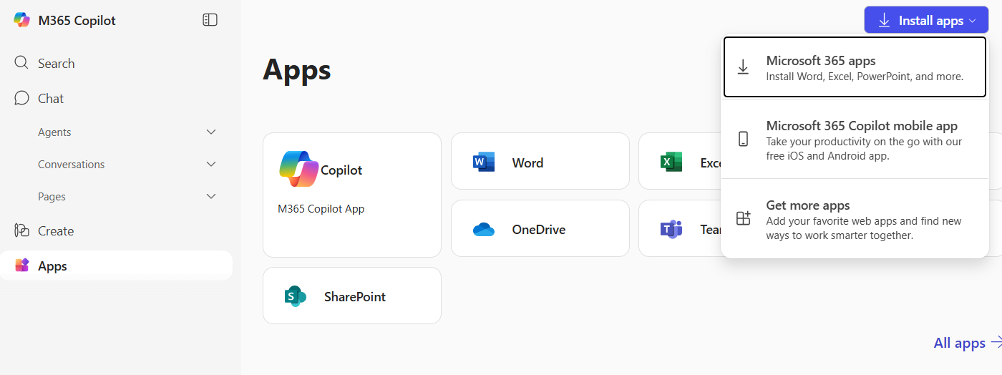This screenshot has width=1002, height=375.
Task: Click the Word app icon
Action: point(484,162)
